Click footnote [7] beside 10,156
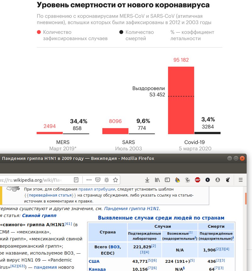Viewport: 252px width, 271px height. (x=150, y=268)
